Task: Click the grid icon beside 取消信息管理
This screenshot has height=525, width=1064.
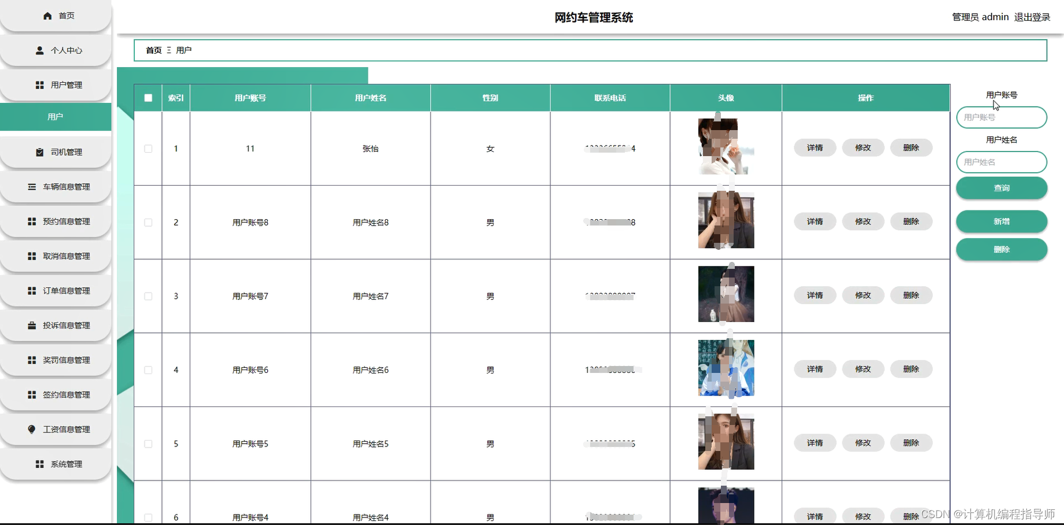Action: [x=32, y=256]
